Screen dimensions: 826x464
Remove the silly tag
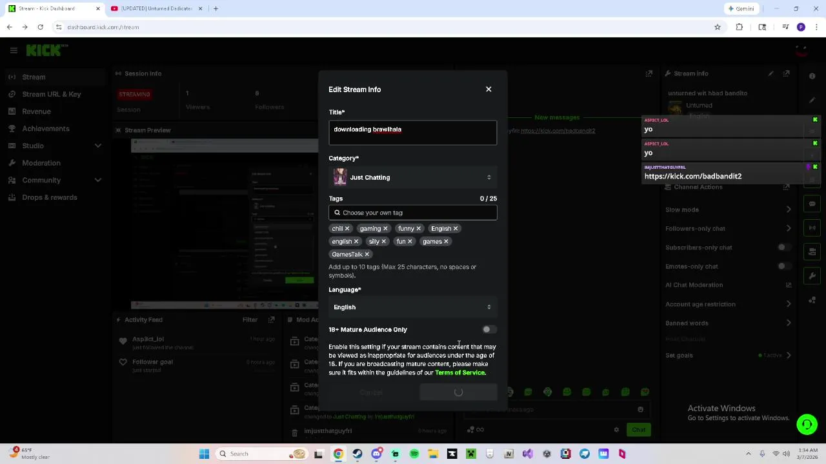(x=383, y=242)
